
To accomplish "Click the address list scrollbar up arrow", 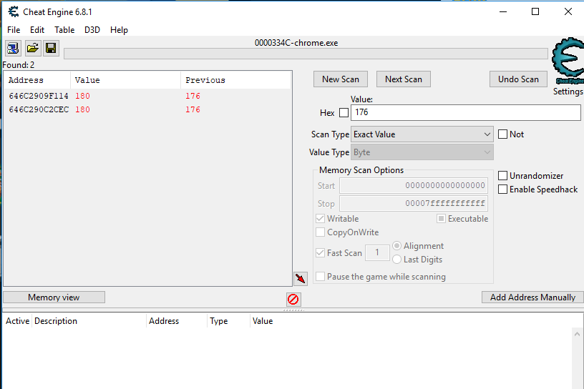I will (578, 334).
